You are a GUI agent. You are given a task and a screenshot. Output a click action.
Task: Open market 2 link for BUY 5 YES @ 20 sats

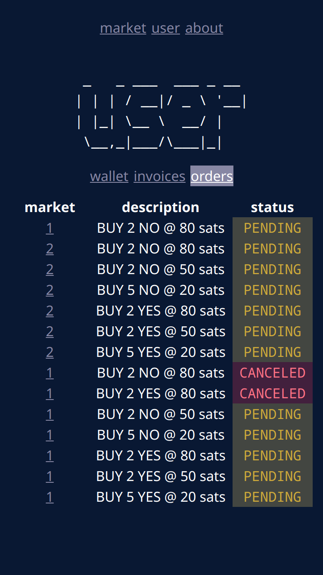[50, 352]
